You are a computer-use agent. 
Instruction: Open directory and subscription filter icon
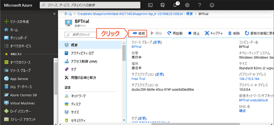pyautogui.click(x=162, y=5)
